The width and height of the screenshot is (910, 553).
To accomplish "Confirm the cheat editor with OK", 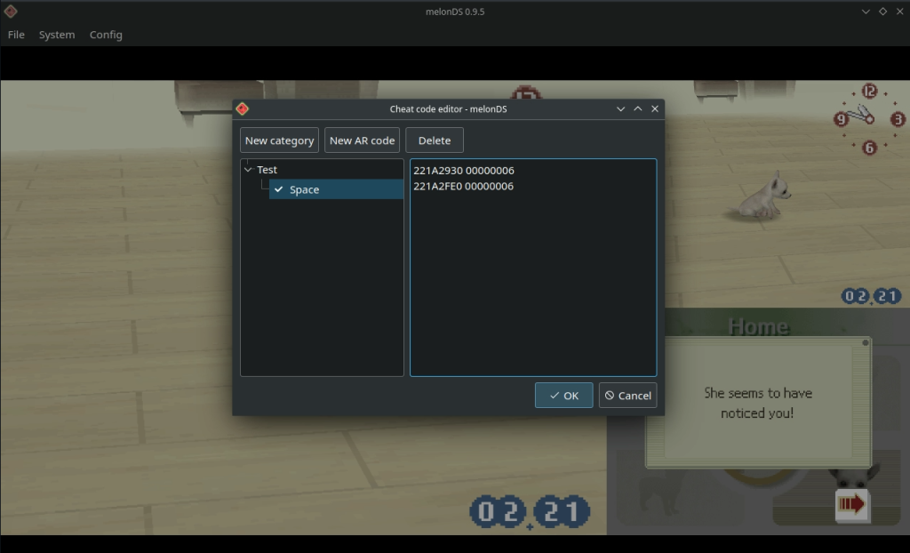I will [564, 395].
